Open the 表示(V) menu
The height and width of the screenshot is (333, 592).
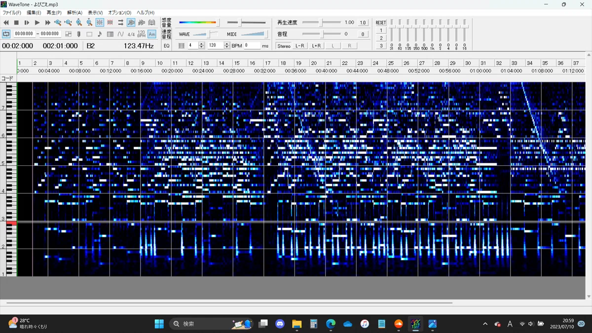[95, 12]
